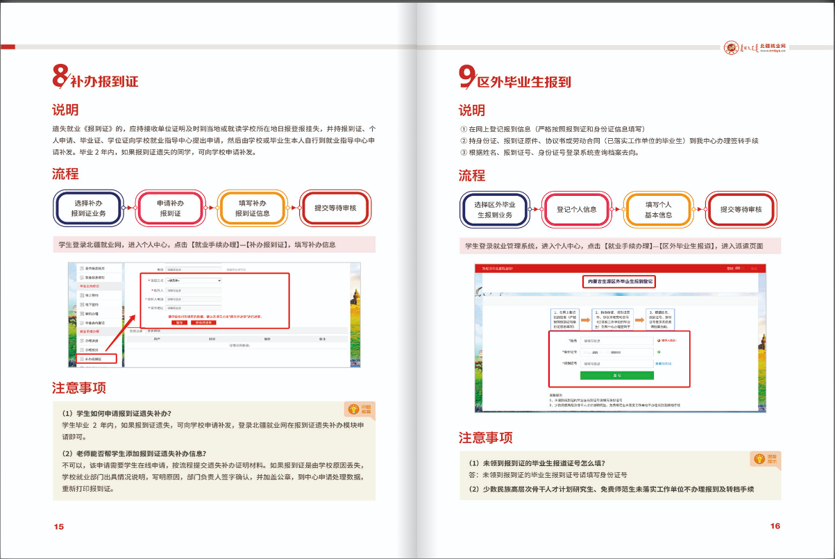The image size is (835, 559).
Task: Click the 北疆就业网 logo in the header
Action: click(755, 48)
